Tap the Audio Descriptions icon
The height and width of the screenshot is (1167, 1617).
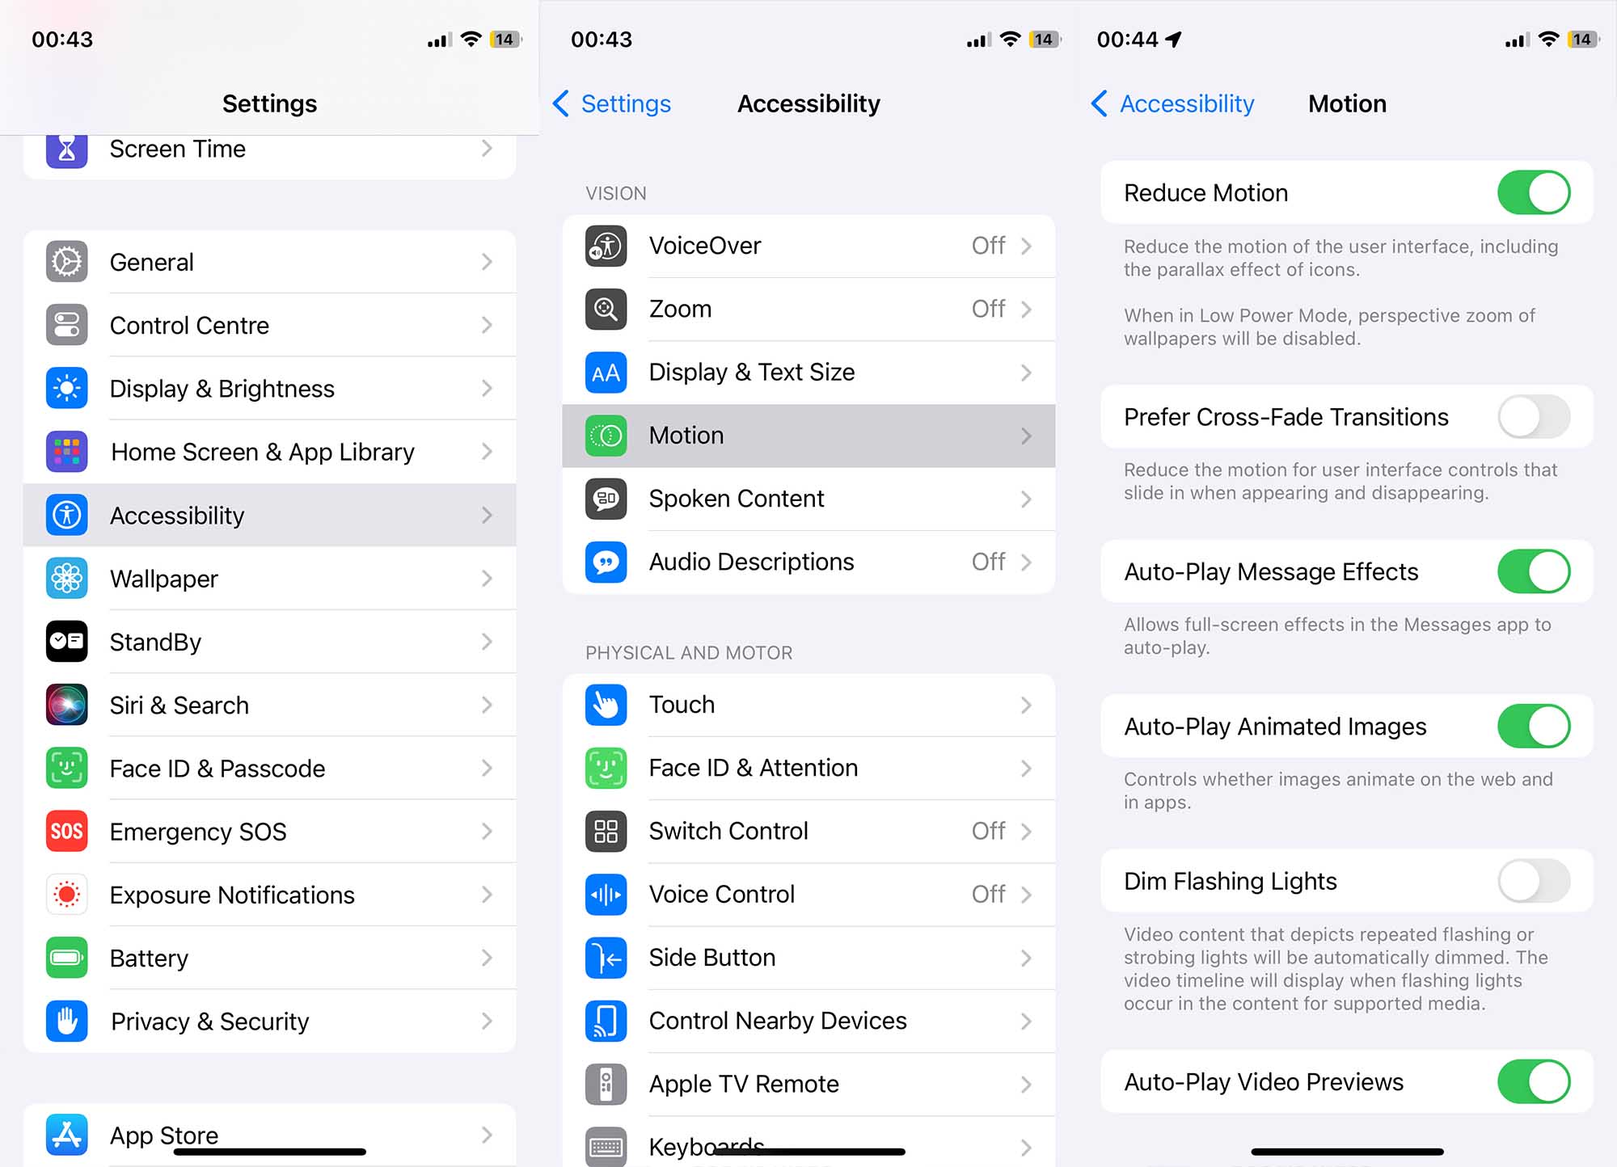pyautogui.click(x=605, y=561)
